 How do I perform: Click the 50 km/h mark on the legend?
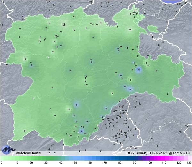point(75,163)
